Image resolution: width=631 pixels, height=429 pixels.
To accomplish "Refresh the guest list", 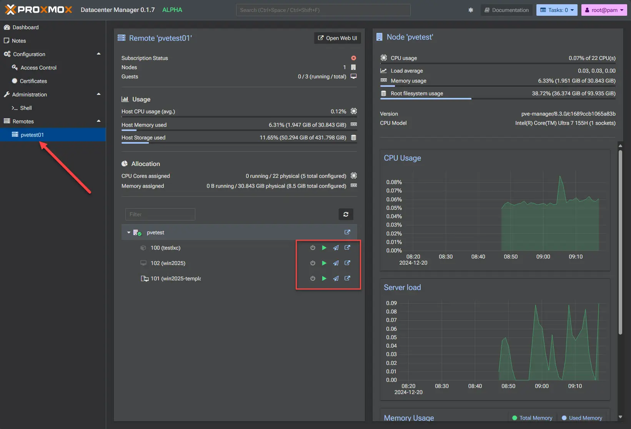I will coord(346,214).
